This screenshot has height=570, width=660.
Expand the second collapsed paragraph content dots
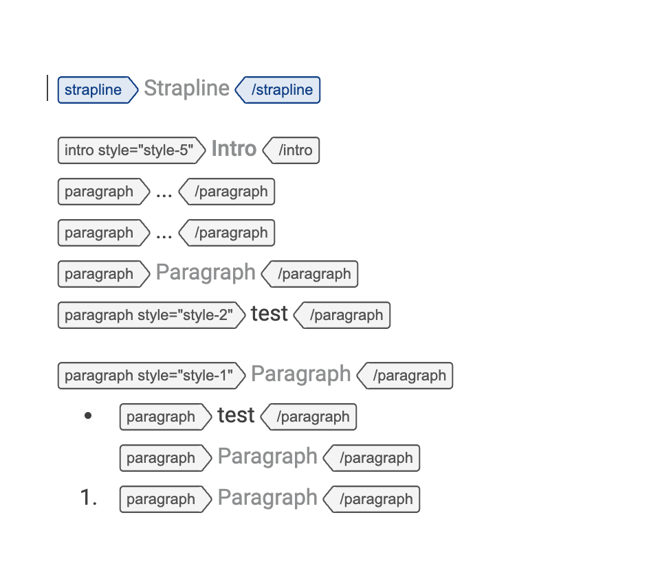coord(164,233)
